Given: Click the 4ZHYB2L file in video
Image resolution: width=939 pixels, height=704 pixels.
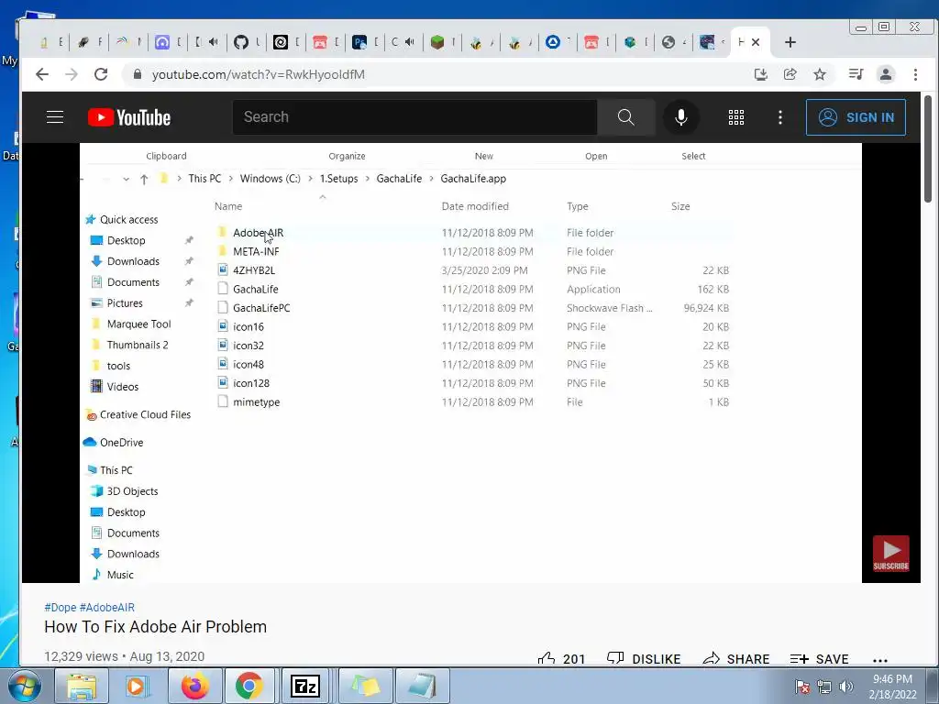Looking at the screenshot, I should (253, 270).
